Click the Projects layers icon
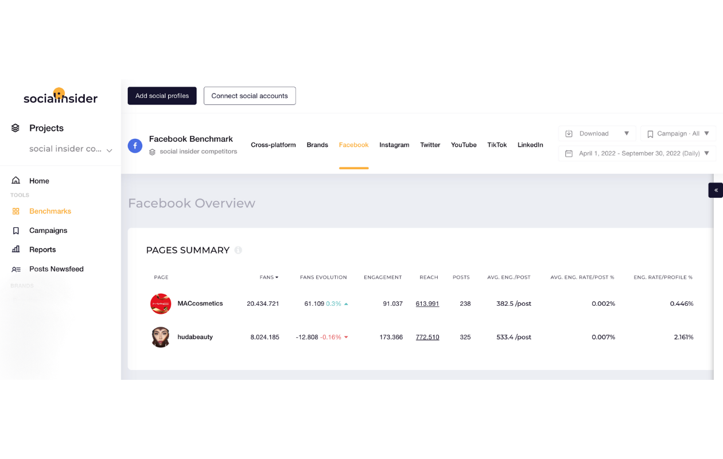The image size is (723, 459). click(15, 128)
